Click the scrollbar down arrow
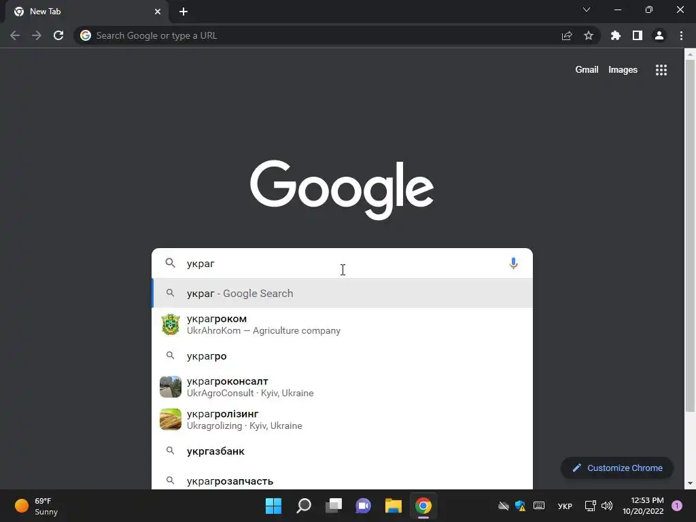The width and height of the screenshot is (696, 522). tap(690, 483)
